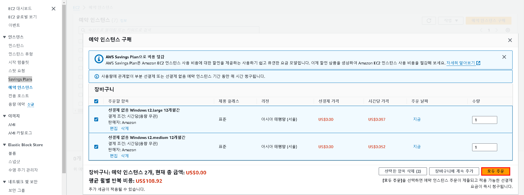This screenshot has height=195, width=524.
Task: Open 볼륨 in sidebar
Action: coord(12,154)
